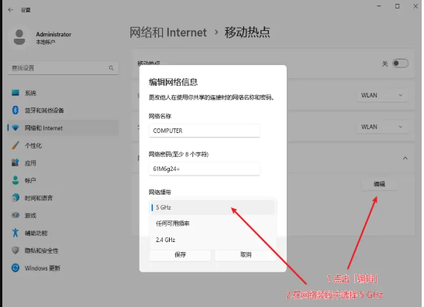Open Windows 更新 settings page
Image resolution: width=424 pixels, height=307 pixels.
63,268
